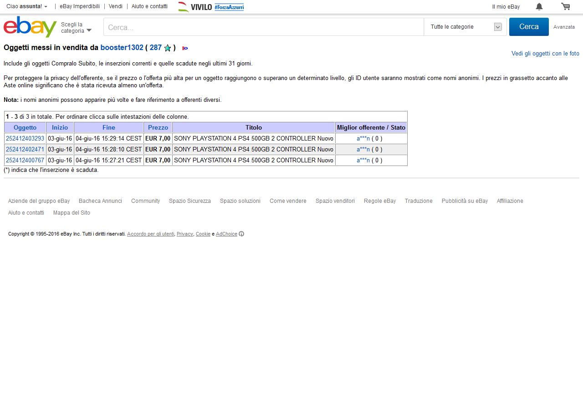Click the eBay logo
The width and height of the screenshot is (583, 402).
click(30, 27)
